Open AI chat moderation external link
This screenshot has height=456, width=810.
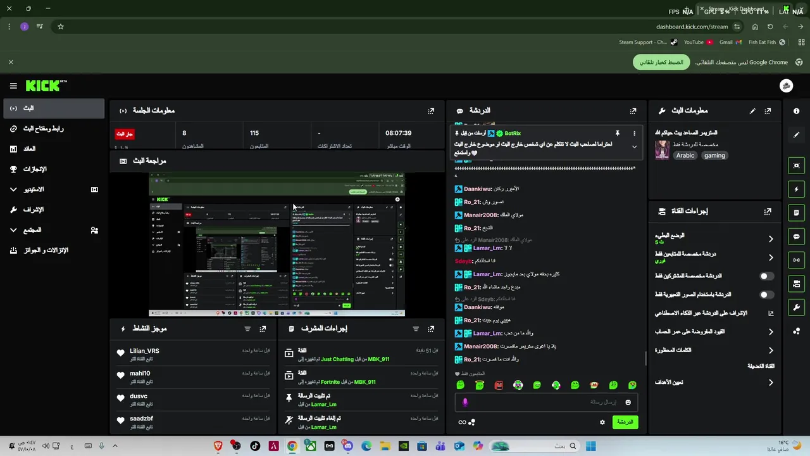[x=770, y=313]
